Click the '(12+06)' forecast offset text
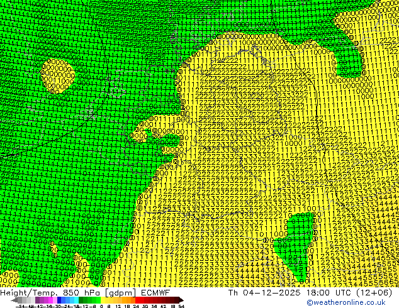Image resolution: width=399 pixels, height=308 pixels. click(376, 293)
